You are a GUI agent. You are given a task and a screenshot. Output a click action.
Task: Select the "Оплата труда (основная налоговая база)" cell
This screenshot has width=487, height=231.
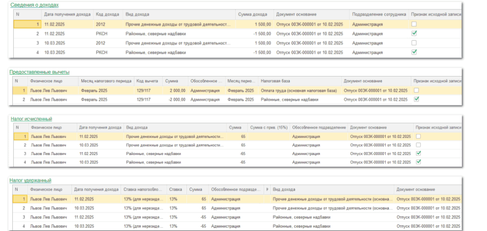pyautogui.click(x=299, y=90)
